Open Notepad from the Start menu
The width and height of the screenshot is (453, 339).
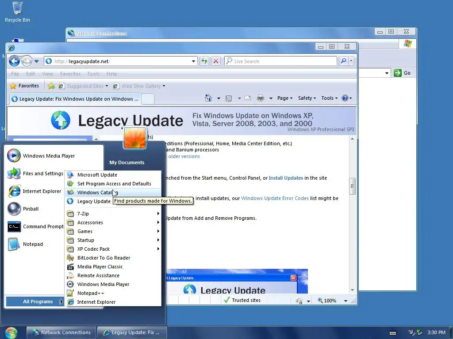[x=35, y=244]
